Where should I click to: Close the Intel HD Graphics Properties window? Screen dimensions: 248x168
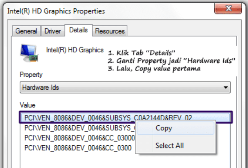pos(228,8)
